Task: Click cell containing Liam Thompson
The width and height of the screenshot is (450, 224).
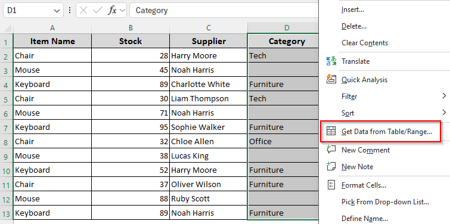Action: point(209,98)
